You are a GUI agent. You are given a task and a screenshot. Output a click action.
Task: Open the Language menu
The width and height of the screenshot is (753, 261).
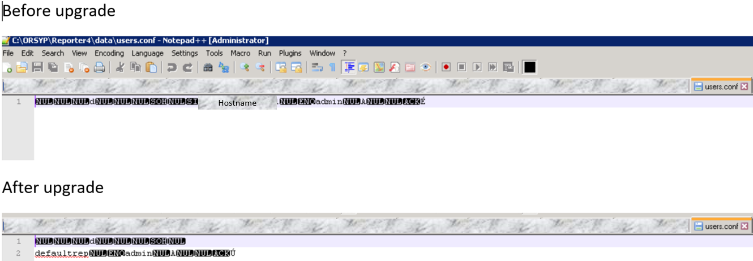click(x=147, y=53)
